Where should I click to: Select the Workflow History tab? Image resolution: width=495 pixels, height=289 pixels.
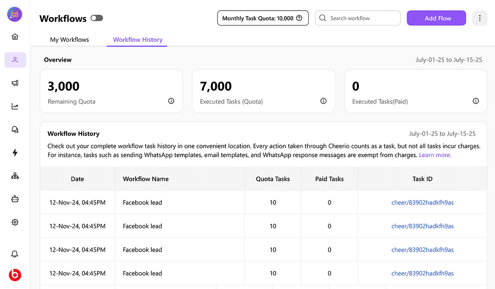[x=138, y=39]
